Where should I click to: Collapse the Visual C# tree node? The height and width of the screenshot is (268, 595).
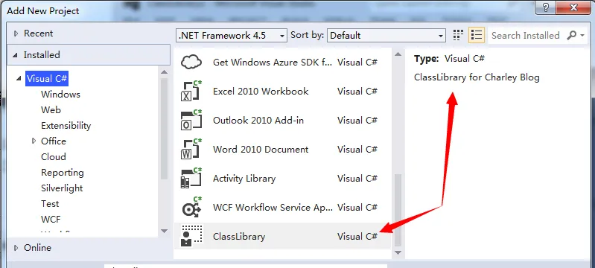(18, 79)
